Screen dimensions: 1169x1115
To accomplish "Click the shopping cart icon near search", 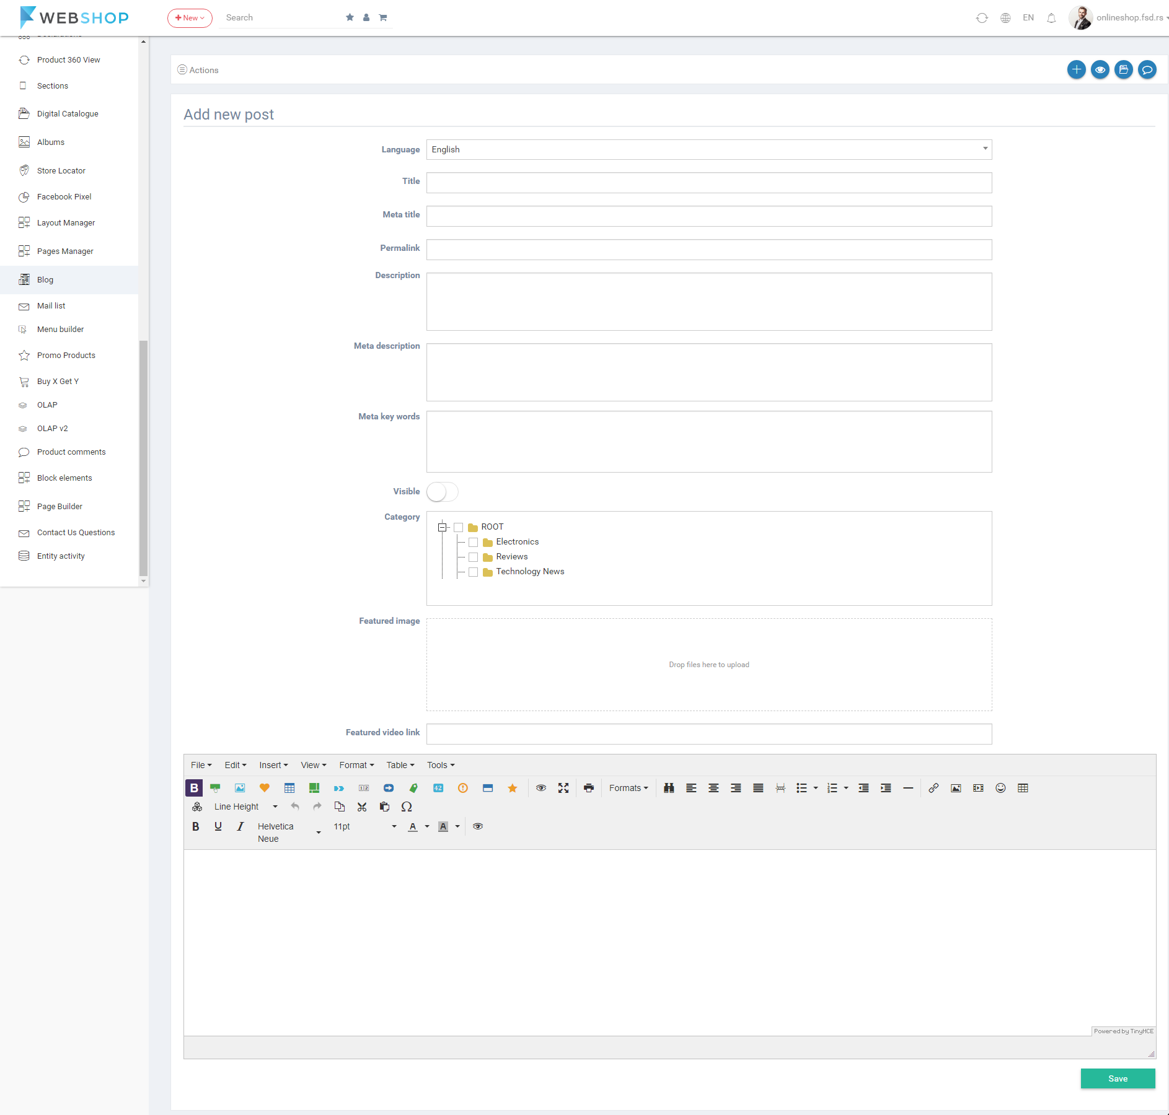I will click(383, 17).
